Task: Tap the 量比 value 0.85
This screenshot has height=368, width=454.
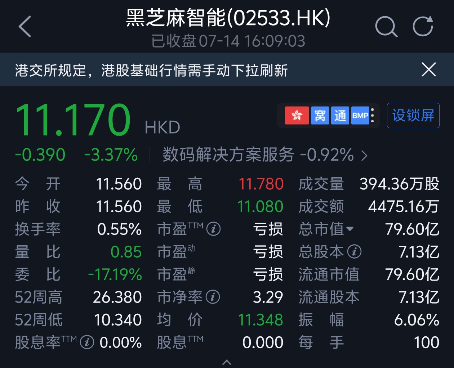Action: point(126,252)
